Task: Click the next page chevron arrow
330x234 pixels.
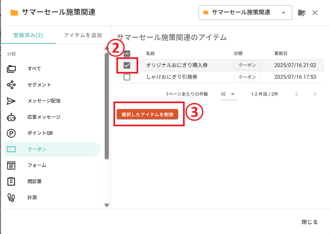Action: (314, 94)
